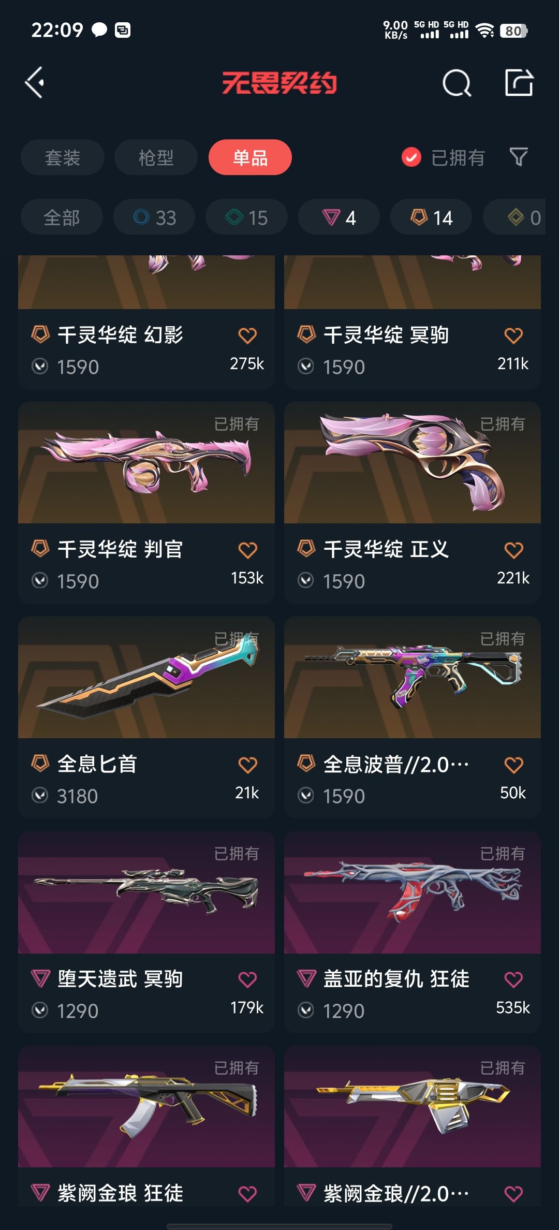The height and width of the screenshot is (1230, 559).
Task: Select the green tier 15 filter
Action: pos(246,217)
